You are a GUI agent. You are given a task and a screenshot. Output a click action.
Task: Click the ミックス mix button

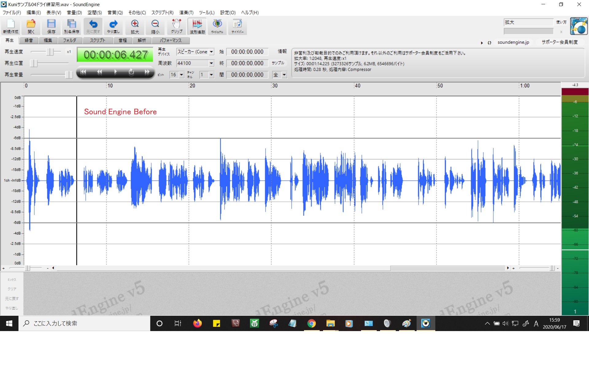tap(12, 280)
